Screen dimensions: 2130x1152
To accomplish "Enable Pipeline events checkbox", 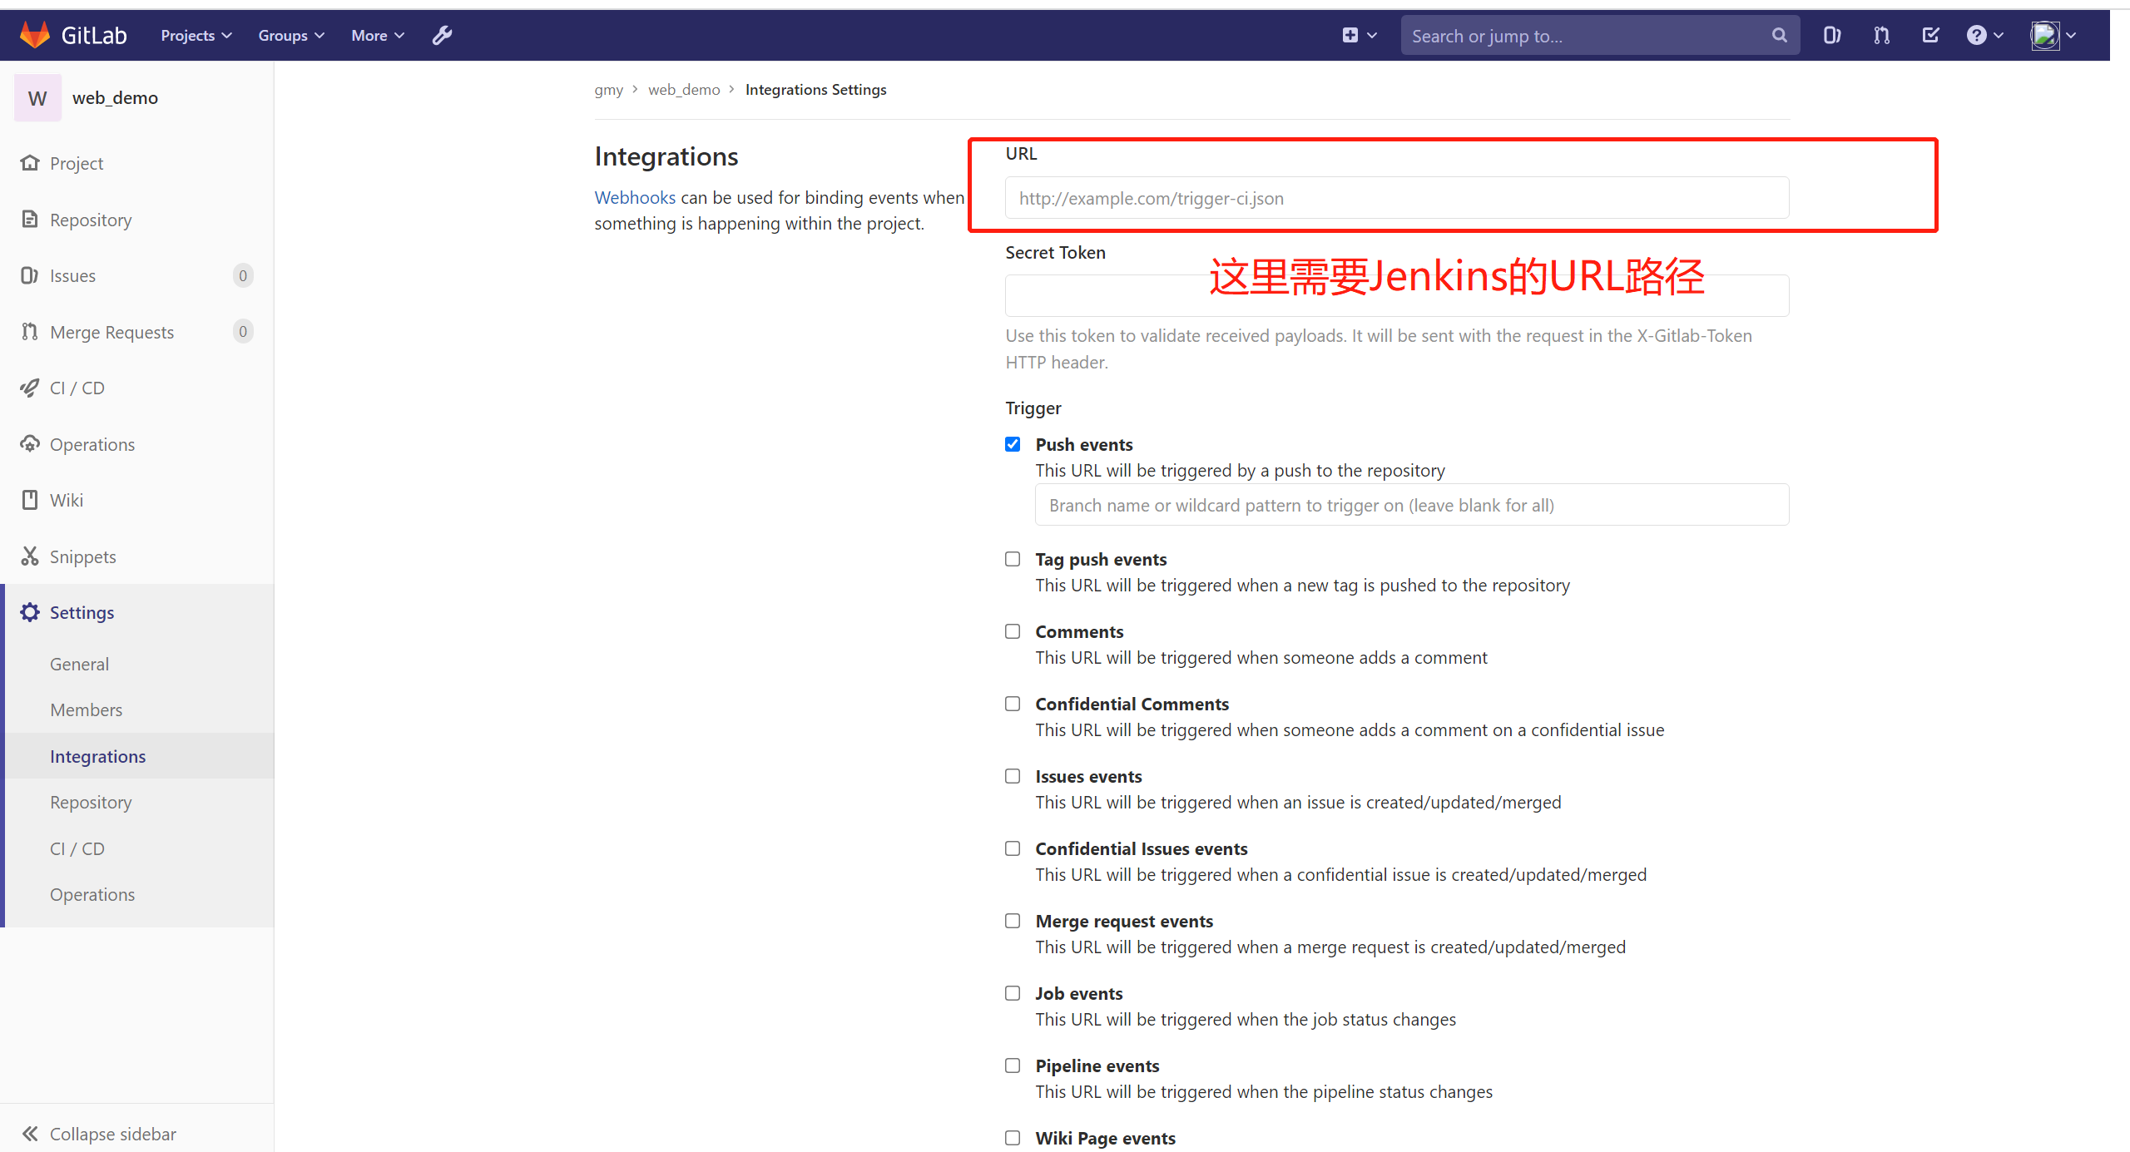I will click(1013, 1065).
